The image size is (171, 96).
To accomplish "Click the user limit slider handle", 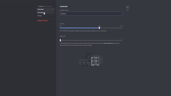I will click(60, 40).
